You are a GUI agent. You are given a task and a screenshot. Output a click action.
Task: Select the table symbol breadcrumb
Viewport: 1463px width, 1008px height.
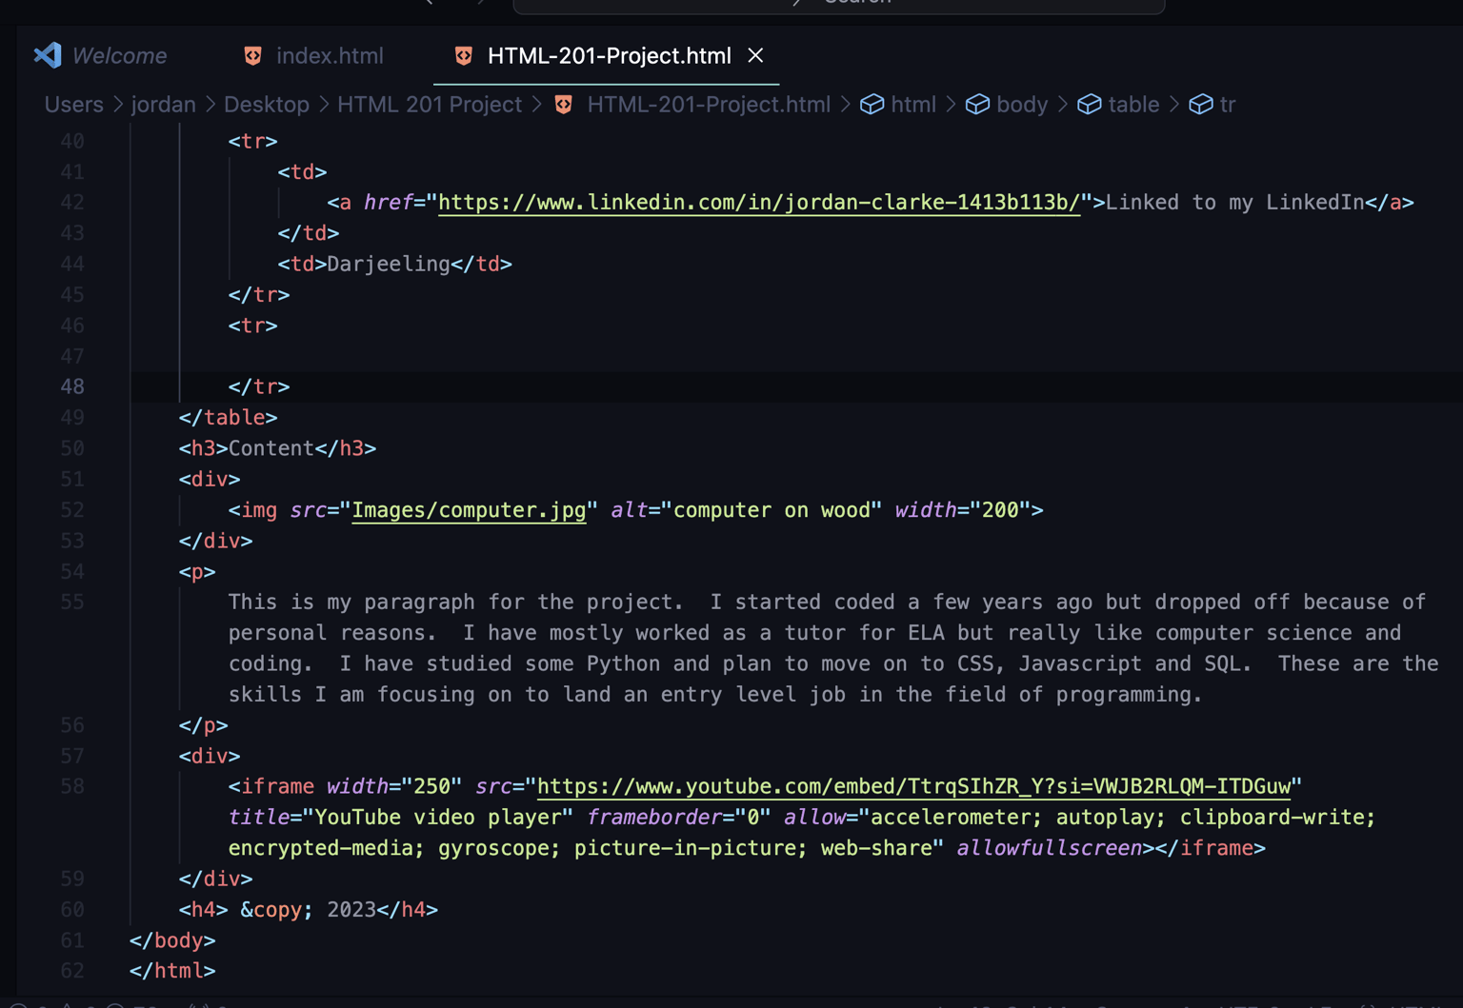click(x=1133, y=105)
